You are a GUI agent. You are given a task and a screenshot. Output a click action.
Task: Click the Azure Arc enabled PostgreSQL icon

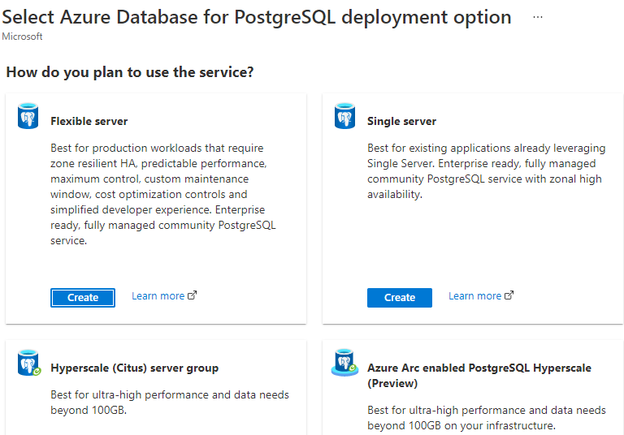344,363
